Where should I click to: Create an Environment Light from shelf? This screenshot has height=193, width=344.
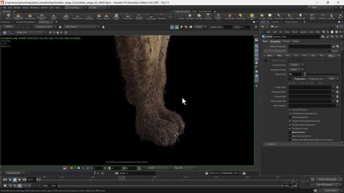[252, 16]
